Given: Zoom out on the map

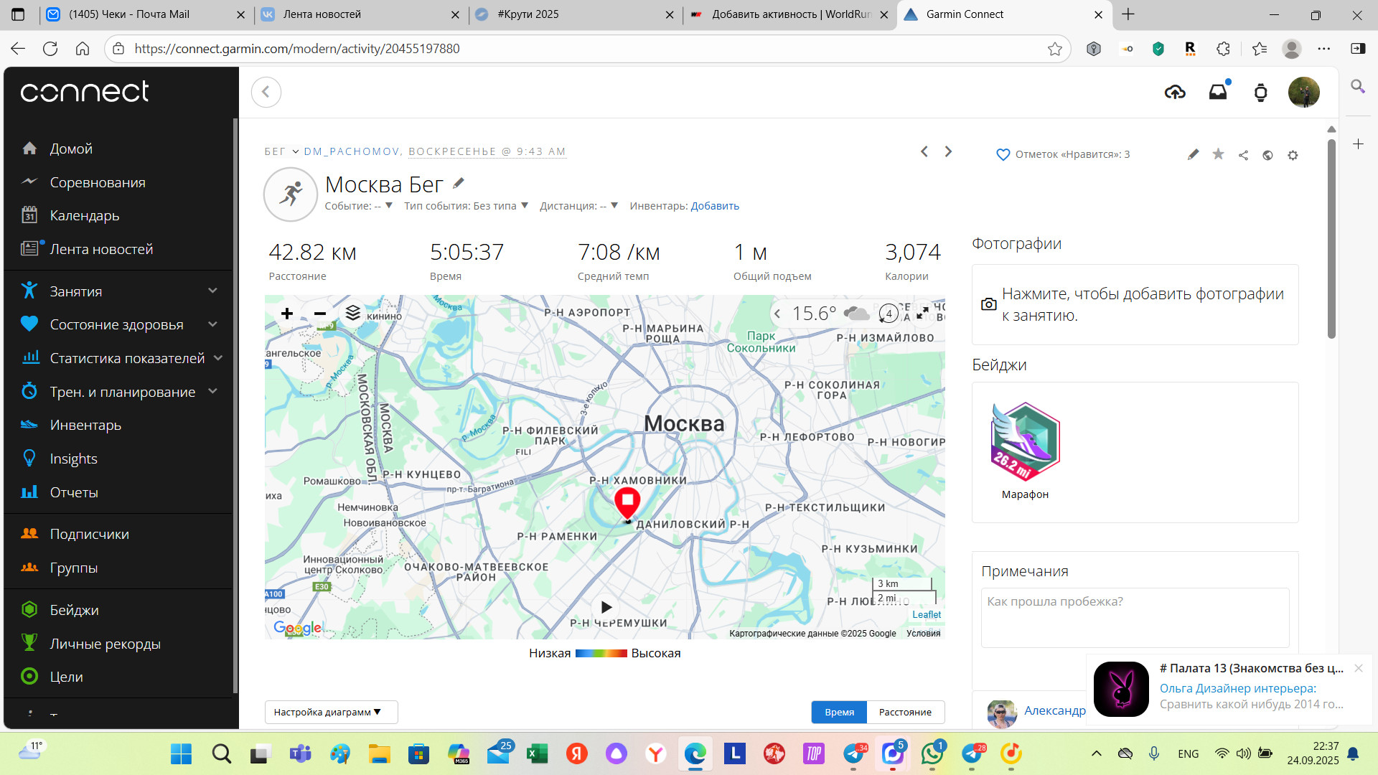Looking at the screenshot, I should [320, 314].
